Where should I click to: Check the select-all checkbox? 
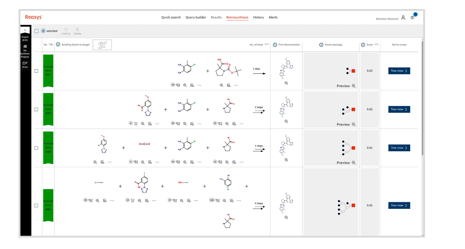[37, 31]
